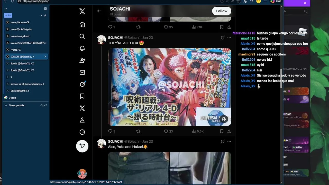Viewport: 329px width, 185px height.
Task: Click chat username Mauricio14110
Action: [244, 33]
